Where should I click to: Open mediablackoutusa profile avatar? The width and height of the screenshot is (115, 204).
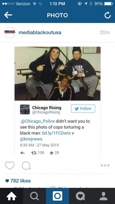coord(10,33)
